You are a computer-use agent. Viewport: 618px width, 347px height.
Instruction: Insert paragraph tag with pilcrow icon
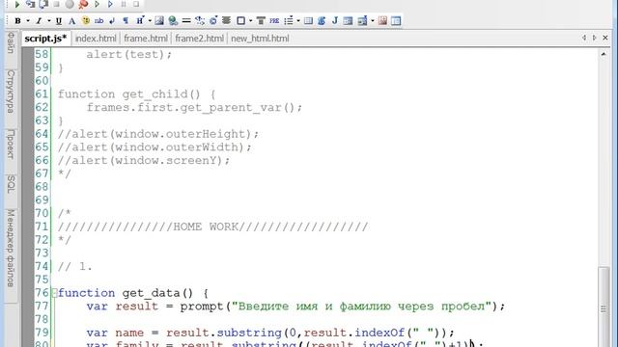coord(126,21)
